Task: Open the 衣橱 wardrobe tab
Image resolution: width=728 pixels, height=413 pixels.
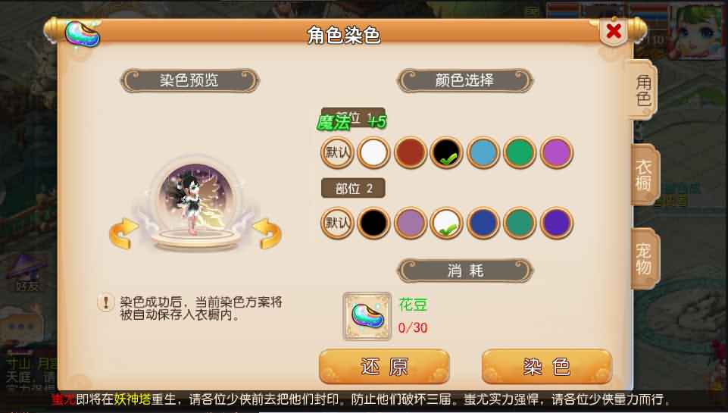Action: pyautogui.click(x=645, y=175)
